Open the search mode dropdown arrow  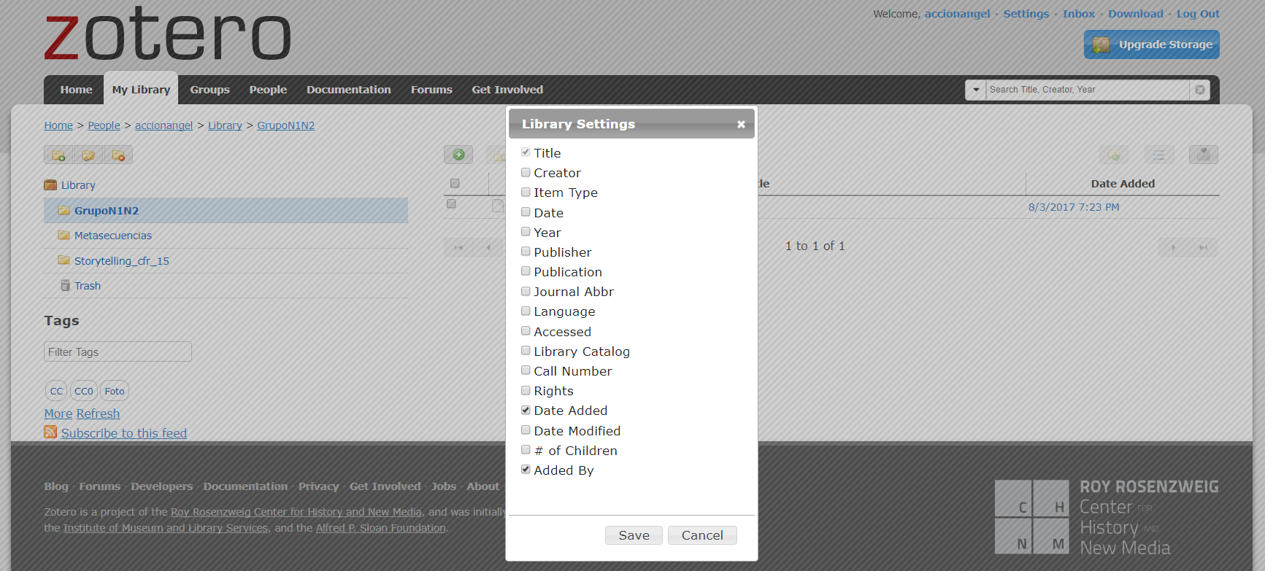tap(976, 90)
